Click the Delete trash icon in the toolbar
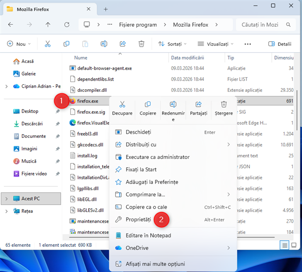The height and width of the screenshot is (272, 302). [x=141, y=44]
